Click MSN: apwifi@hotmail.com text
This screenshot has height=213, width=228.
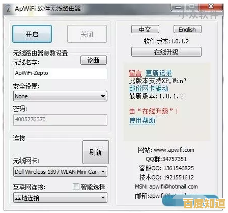coord(166,187)
